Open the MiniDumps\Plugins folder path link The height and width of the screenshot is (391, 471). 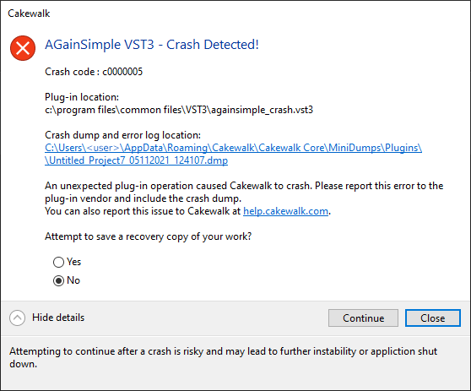234,148
